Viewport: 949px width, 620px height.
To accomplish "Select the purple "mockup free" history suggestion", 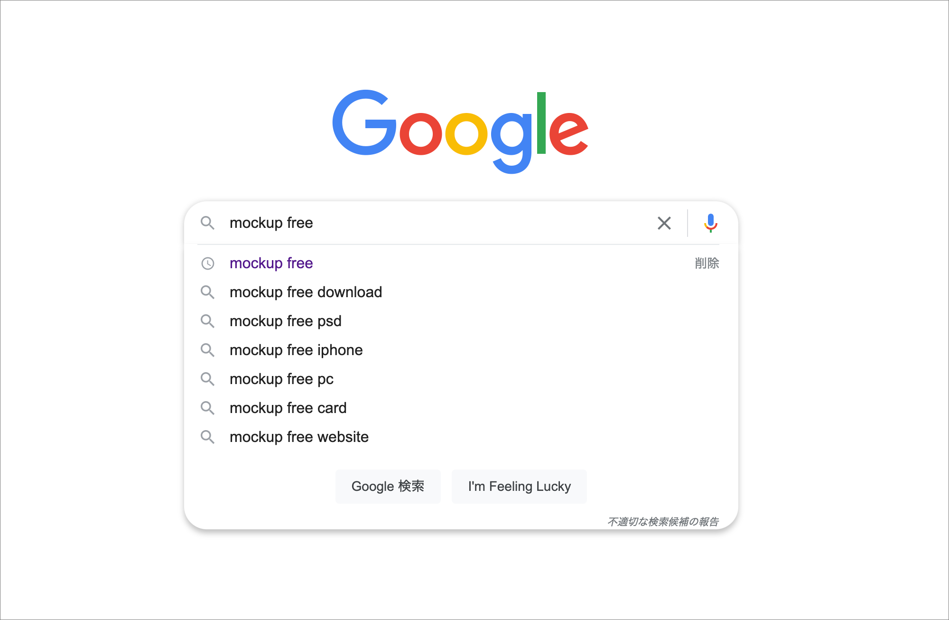I will (271, 263).
